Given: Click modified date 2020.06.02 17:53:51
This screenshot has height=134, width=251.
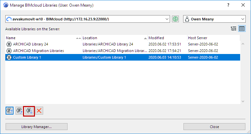Looking at the screenshot, I should pyautogui.click(x=165, y=44).
